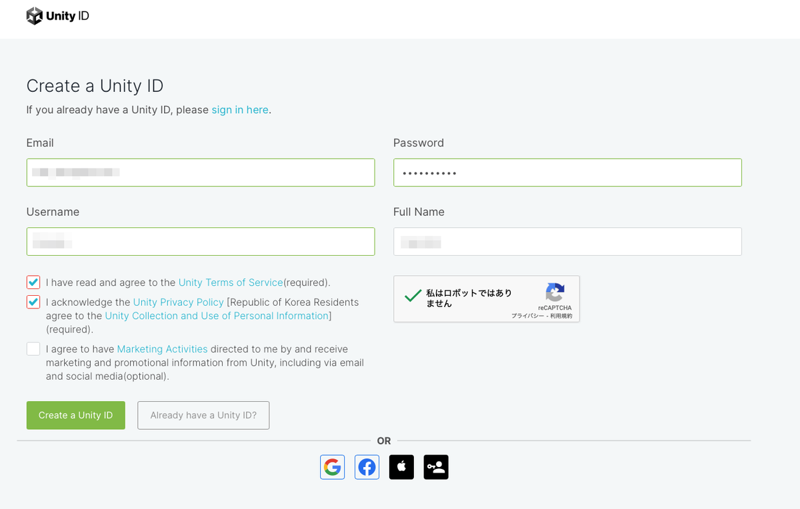Open the Unity Terms of Service link
The width and height of the screenshot is (800, 509).
click(x=231, y=282)
